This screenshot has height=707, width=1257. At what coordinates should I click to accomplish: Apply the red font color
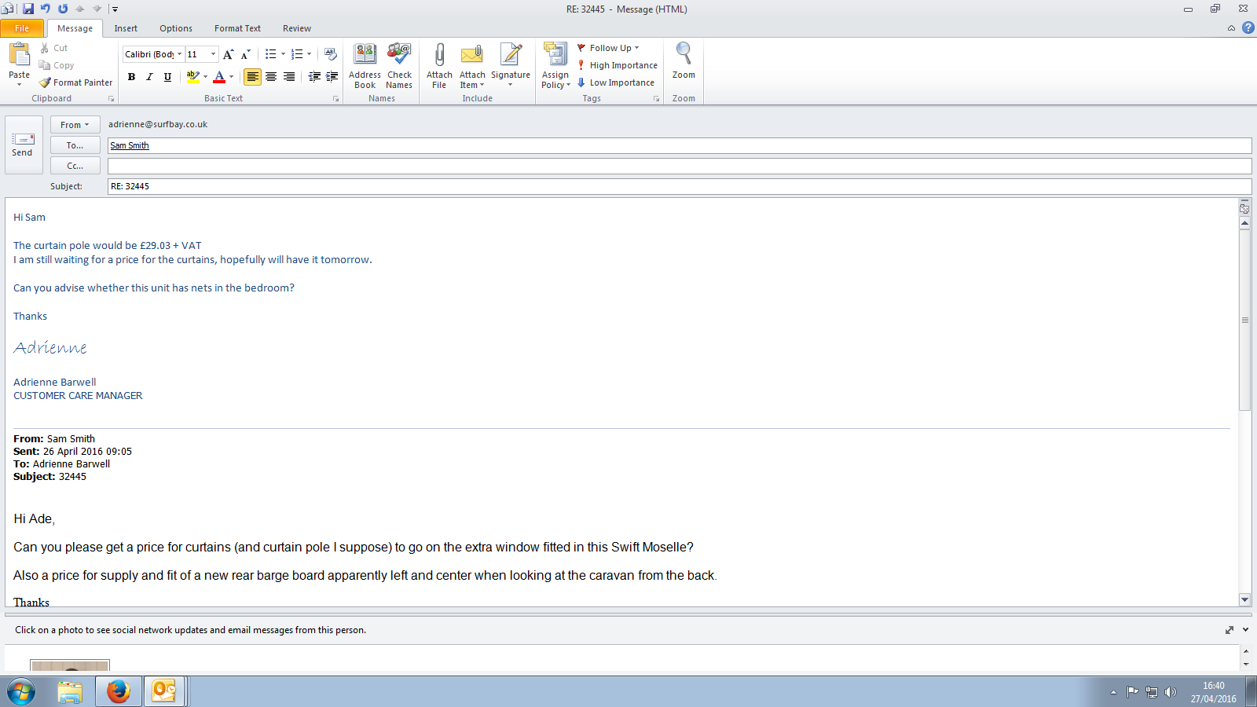point(219,76)
